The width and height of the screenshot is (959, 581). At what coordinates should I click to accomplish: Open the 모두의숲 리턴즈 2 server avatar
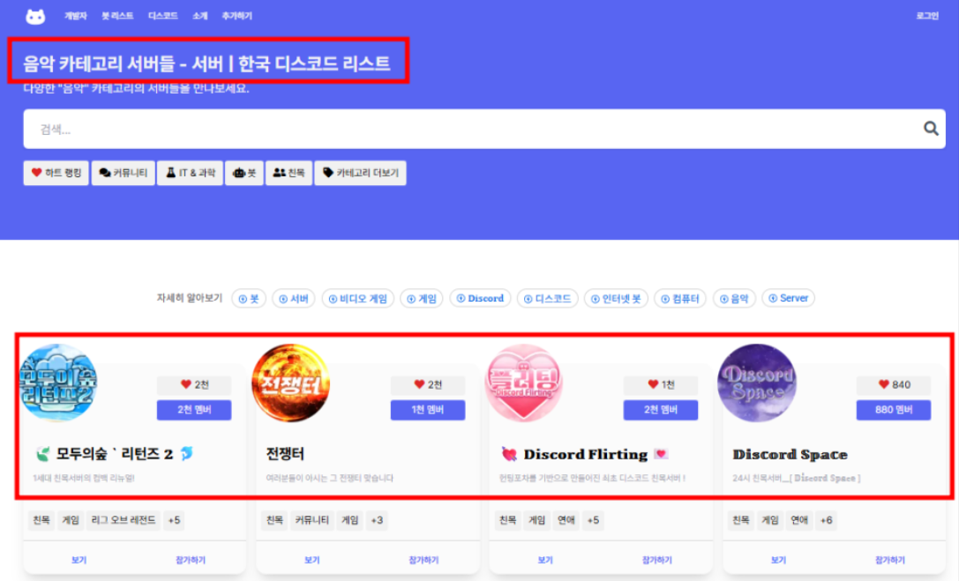coord(58,383)
